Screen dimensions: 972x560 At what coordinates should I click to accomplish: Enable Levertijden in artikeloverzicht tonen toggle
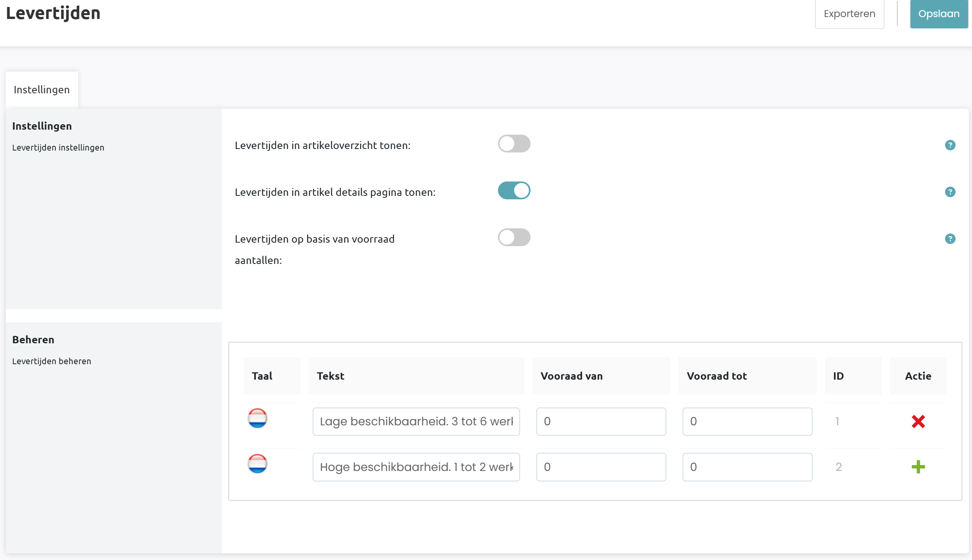coord(514,144)
